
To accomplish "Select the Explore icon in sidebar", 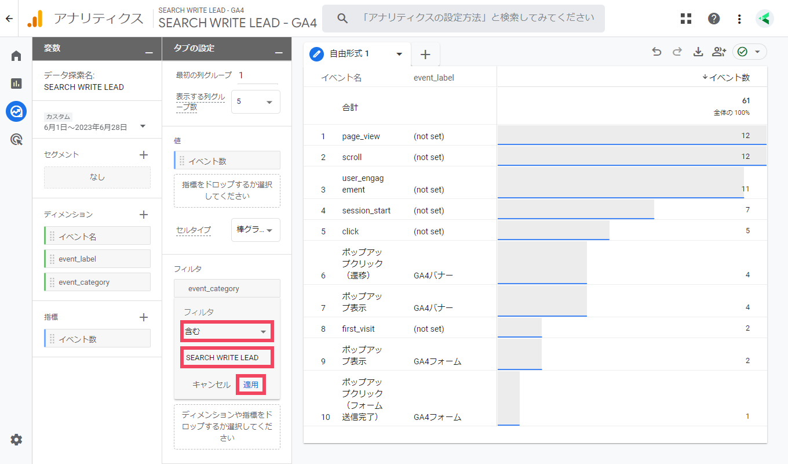I will (x=16, y=111).
